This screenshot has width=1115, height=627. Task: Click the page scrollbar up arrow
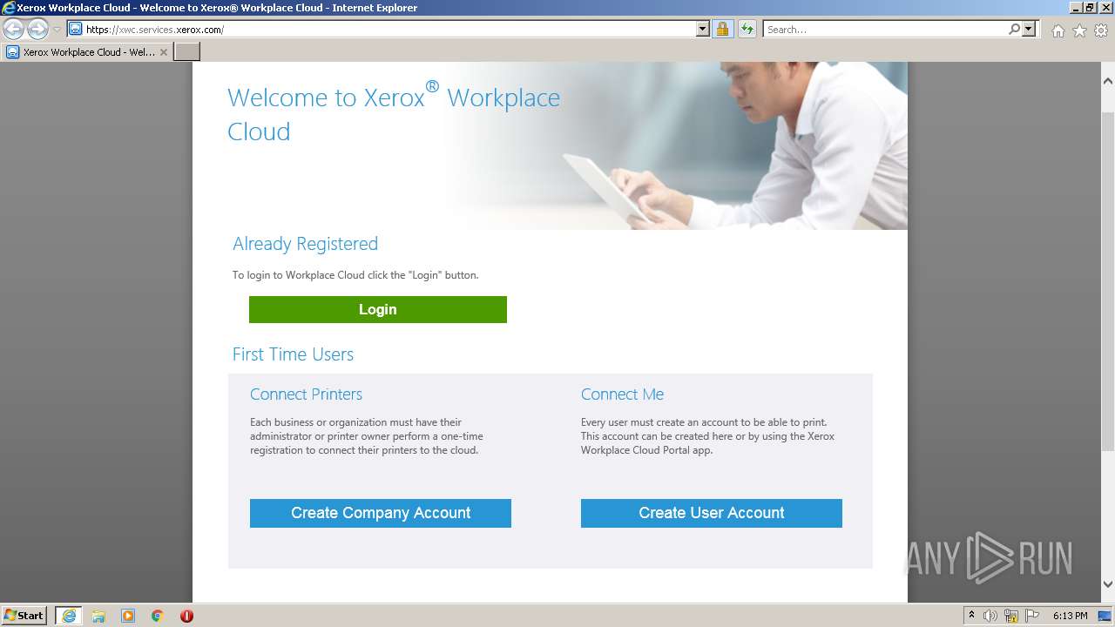1107,81
